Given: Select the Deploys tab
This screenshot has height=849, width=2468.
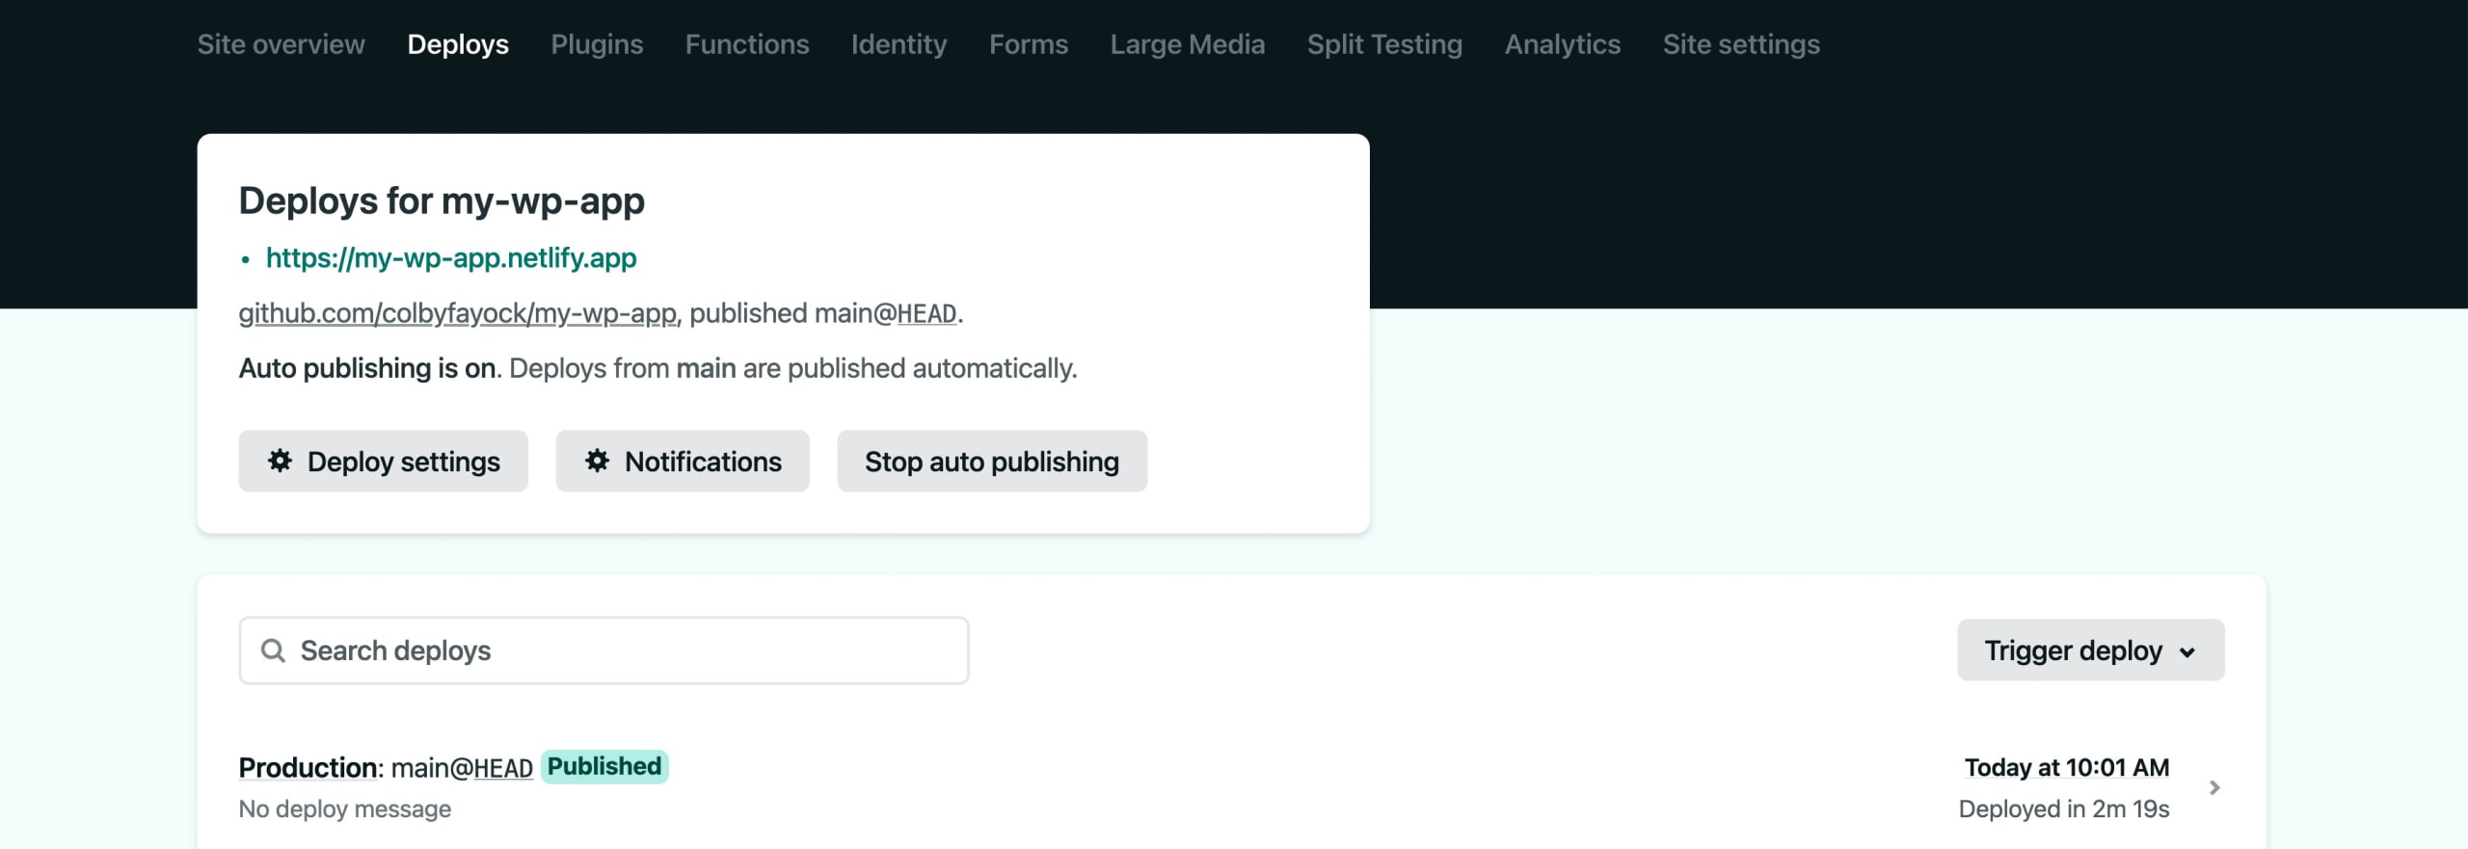Looking at the screenshot, I should (x=458, y=44).
